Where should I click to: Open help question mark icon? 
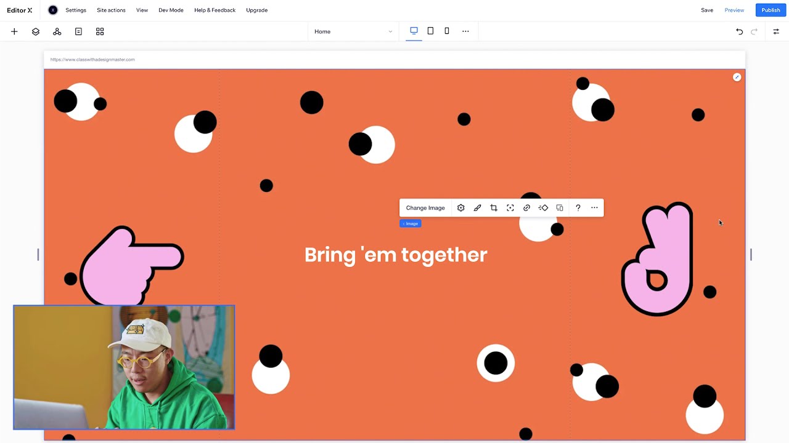[x=578, y=208]
